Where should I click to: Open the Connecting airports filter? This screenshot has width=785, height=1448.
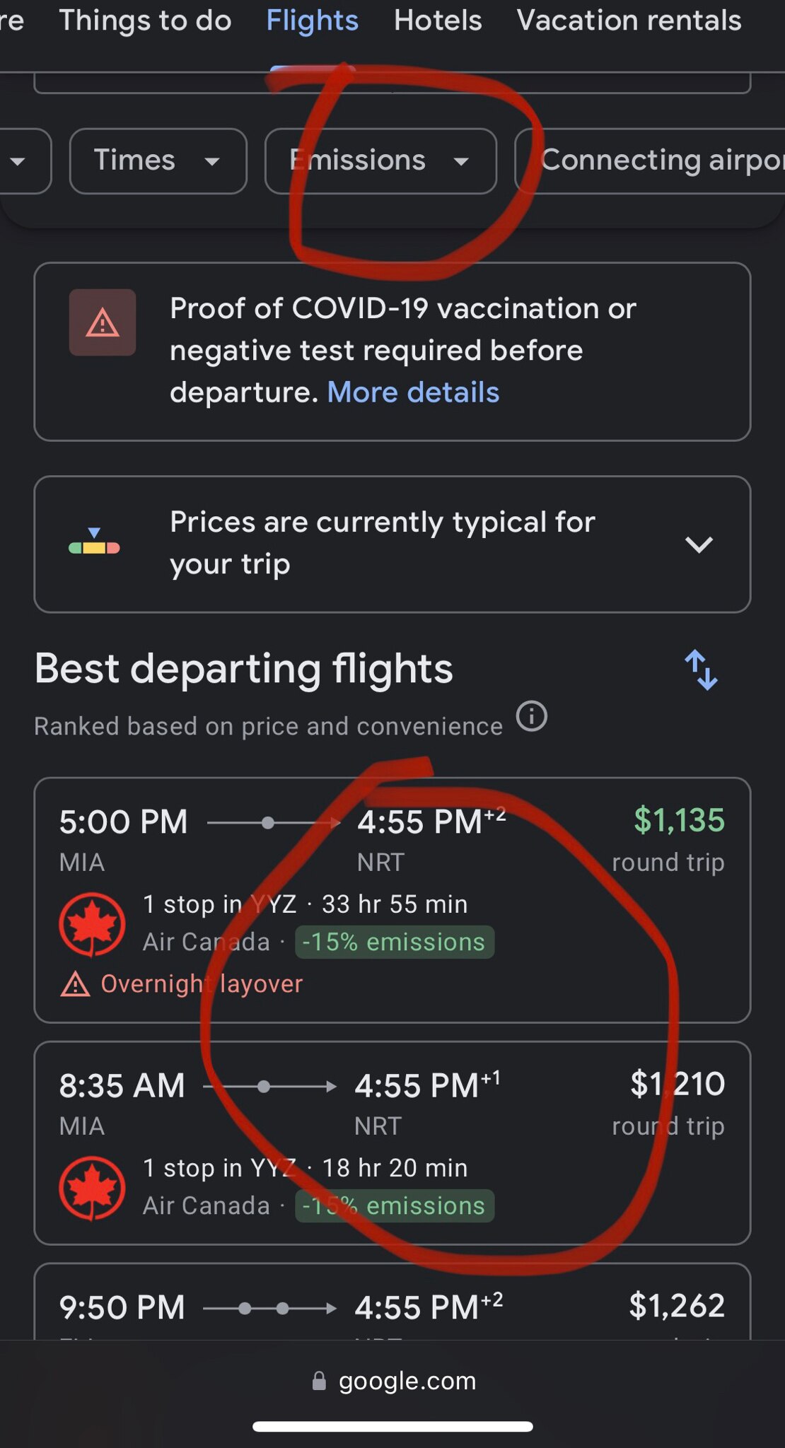[x=649, y=160]
